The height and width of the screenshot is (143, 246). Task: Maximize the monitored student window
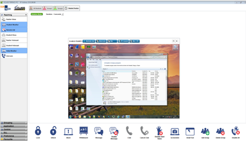tap(173, 41)
